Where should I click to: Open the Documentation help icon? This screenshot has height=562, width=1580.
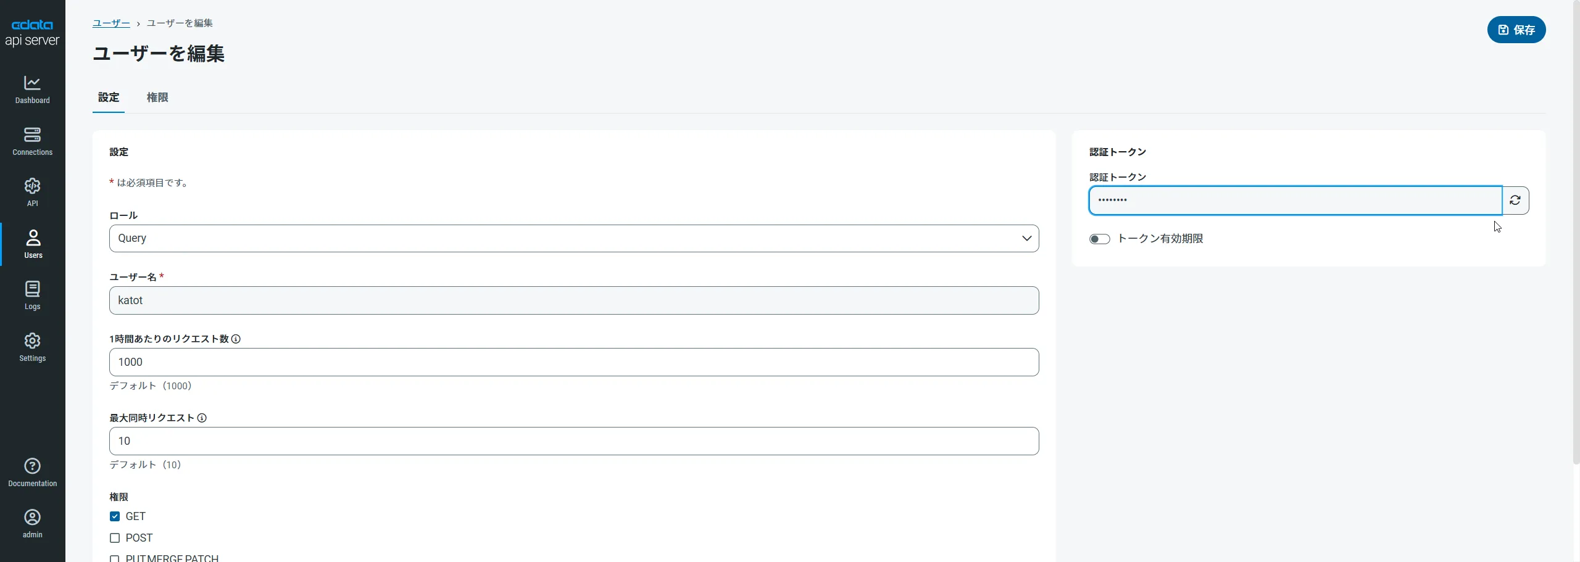point(32,466)
